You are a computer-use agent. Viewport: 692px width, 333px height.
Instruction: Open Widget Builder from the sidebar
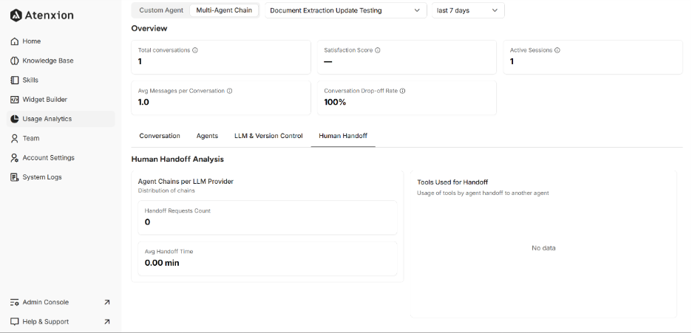pos(61,100)
